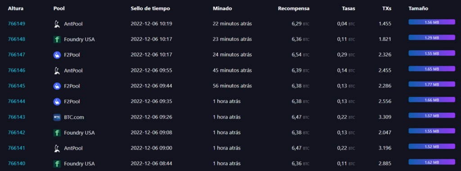Click the AntPool icon for block 766149
The height and width of the screenshot is (171, 461).
57,24
